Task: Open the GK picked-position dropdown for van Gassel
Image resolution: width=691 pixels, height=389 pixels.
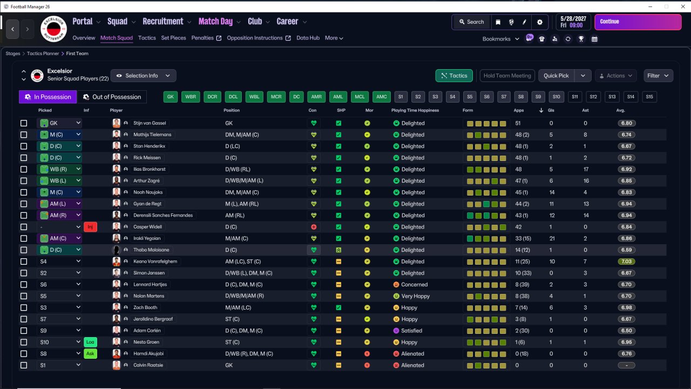Action: click(x=59, y=123)
